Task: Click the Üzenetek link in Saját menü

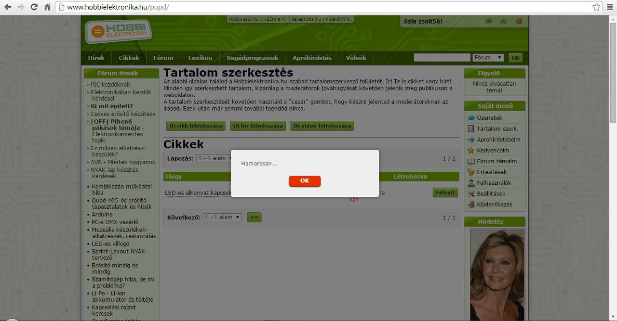Action: [489, 118]
